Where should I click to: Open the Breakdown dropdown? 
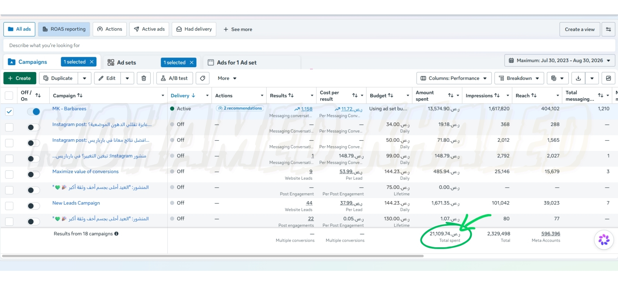pos(519,78)
